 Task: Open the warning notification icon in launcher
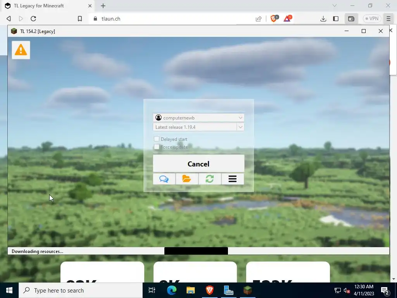point(21,50)
